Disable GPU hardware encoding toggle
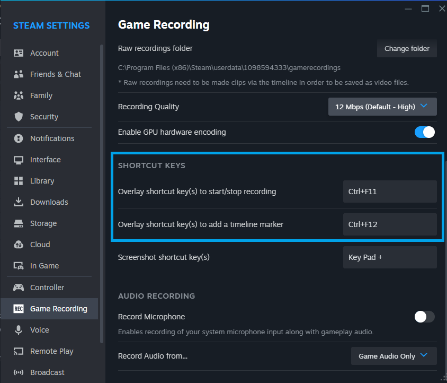This screenshot has height=383, width=447. (424, 132)
